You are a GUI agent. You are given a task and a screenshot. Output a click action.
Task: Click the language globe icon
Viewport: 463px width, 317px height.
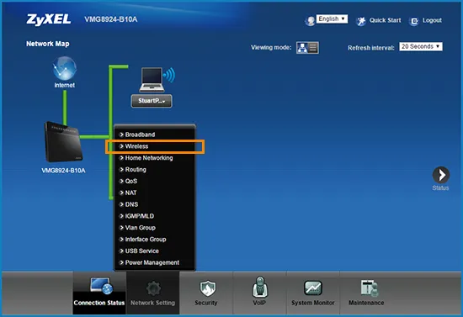[310, 21]
